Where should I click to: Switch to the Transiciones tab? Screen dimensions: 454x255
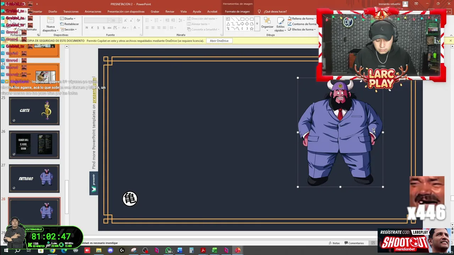coord(71,11)
